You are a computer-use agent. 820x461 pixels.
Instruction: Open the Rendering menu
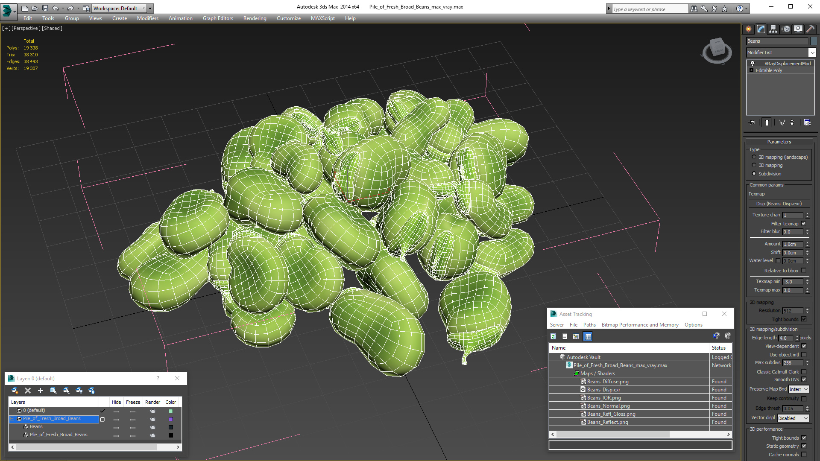(255, 18)
